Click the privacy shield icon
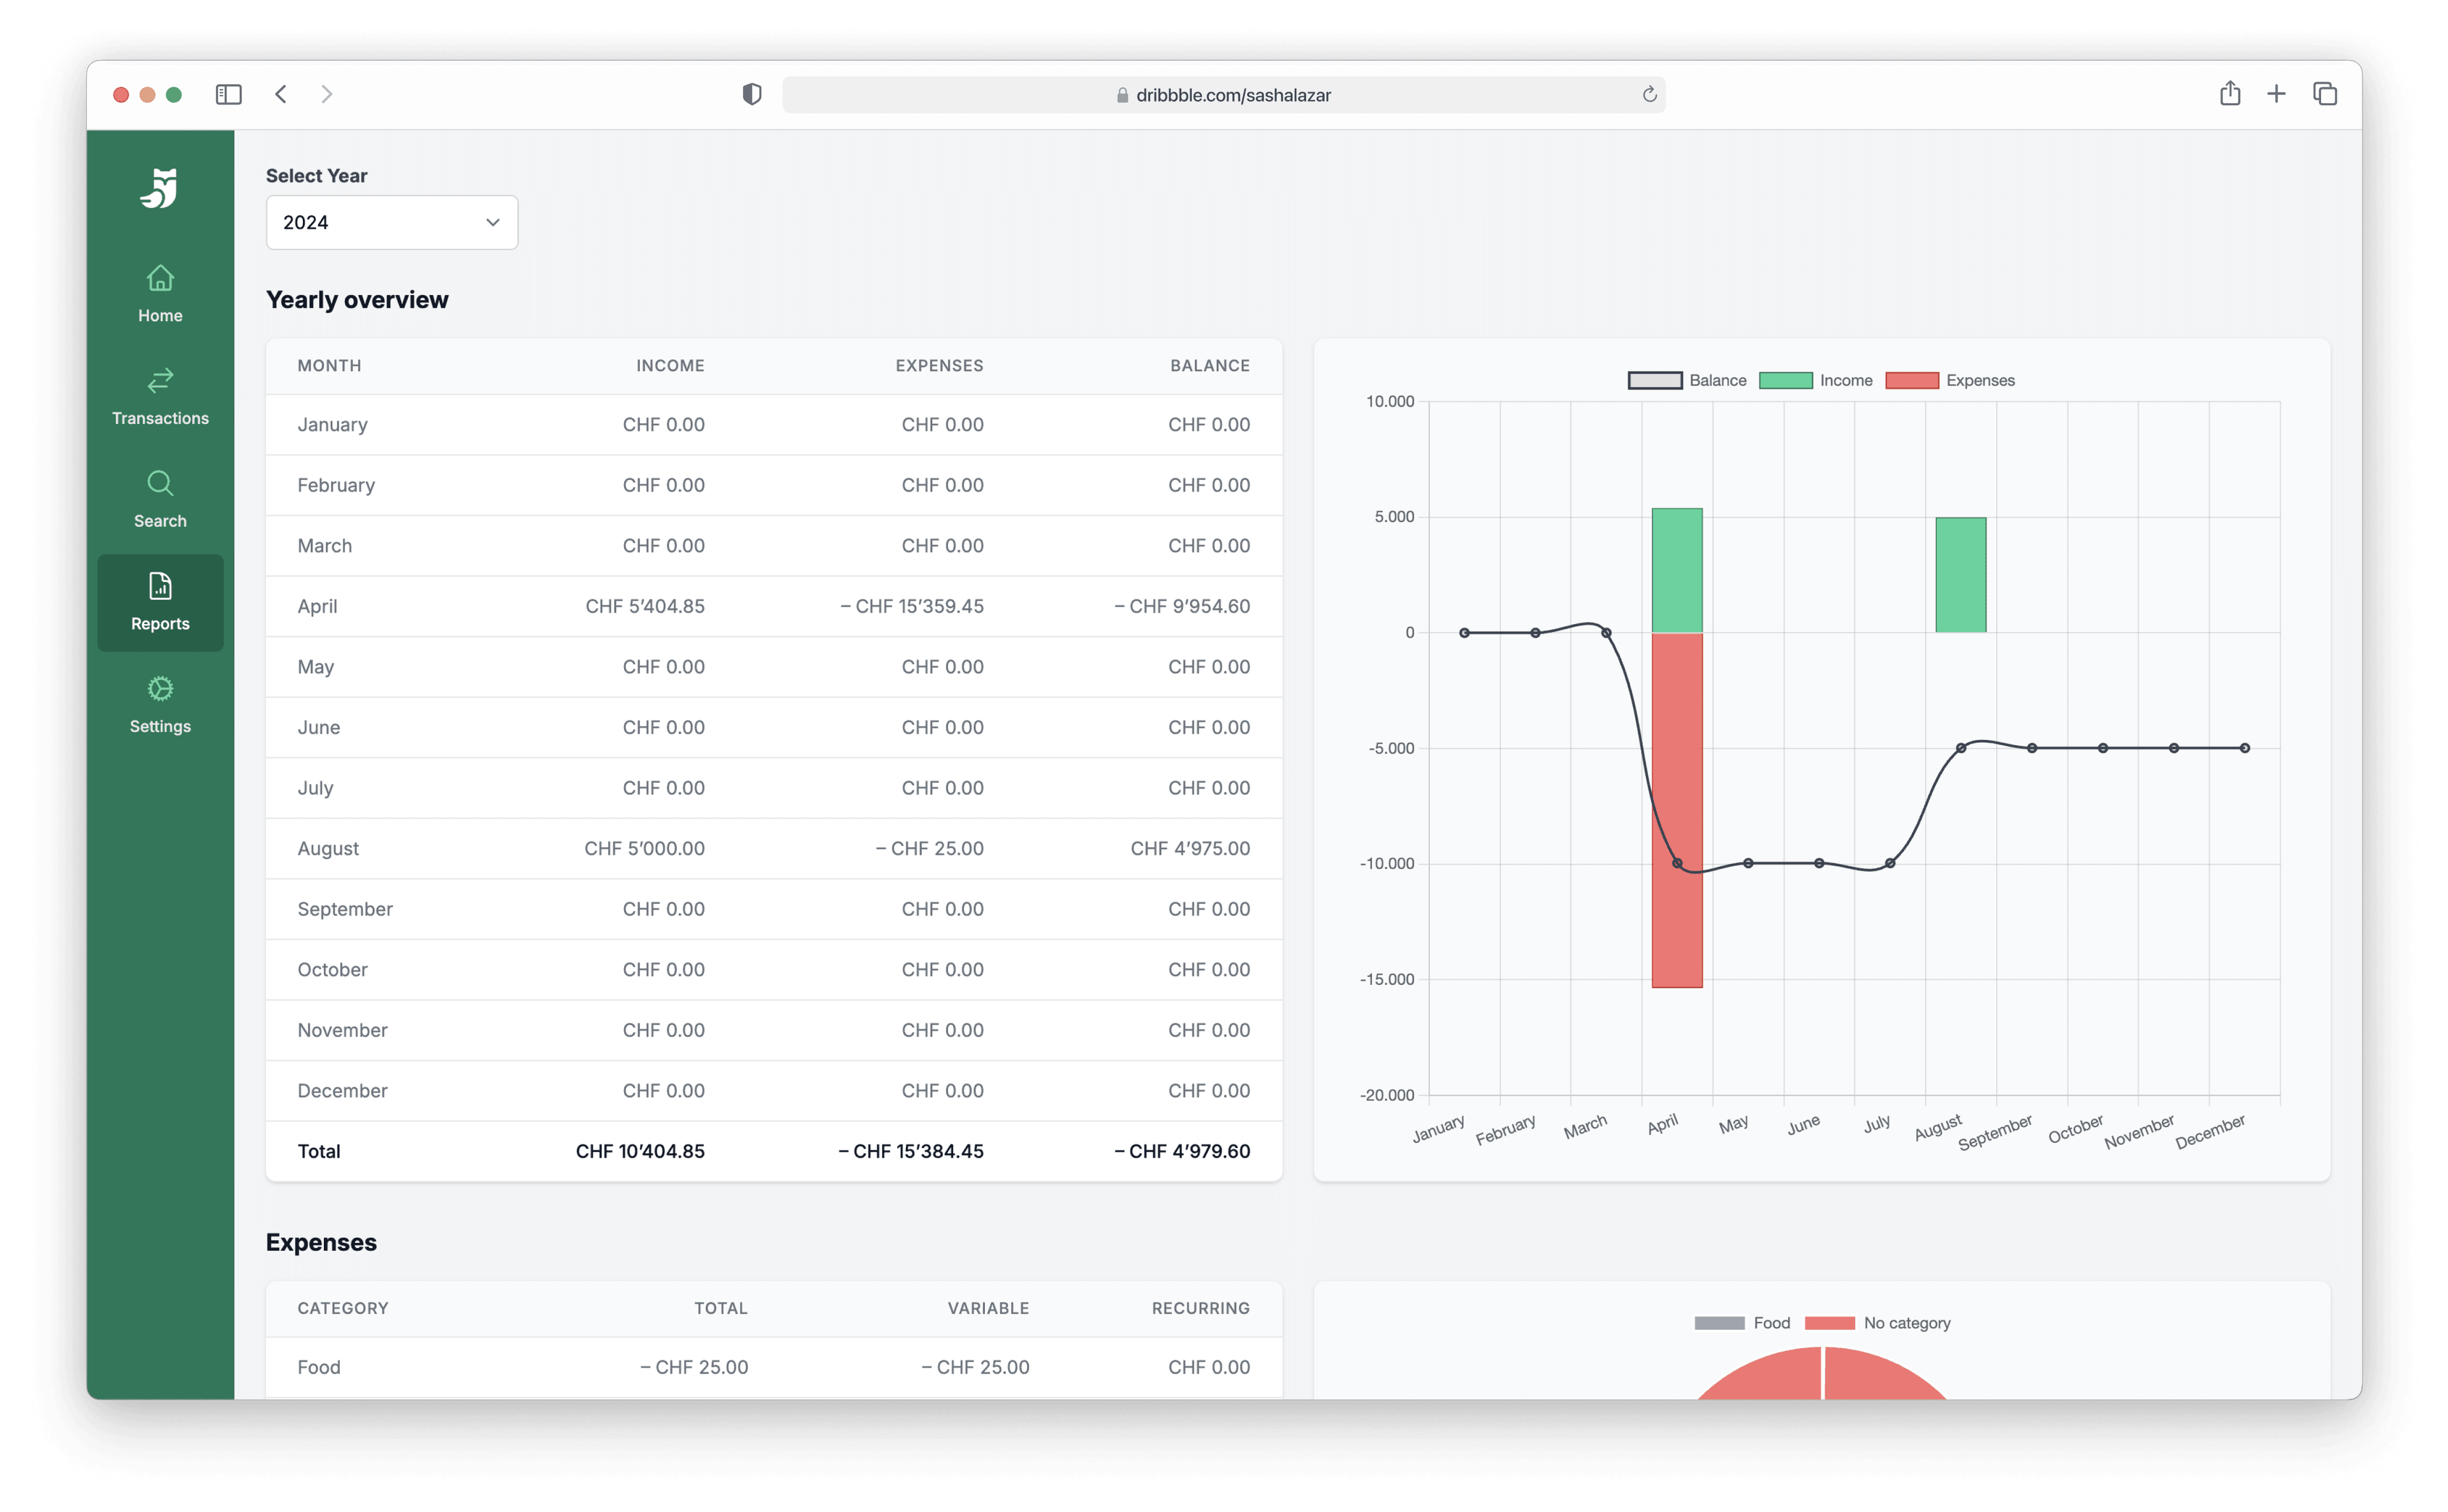 752,94
